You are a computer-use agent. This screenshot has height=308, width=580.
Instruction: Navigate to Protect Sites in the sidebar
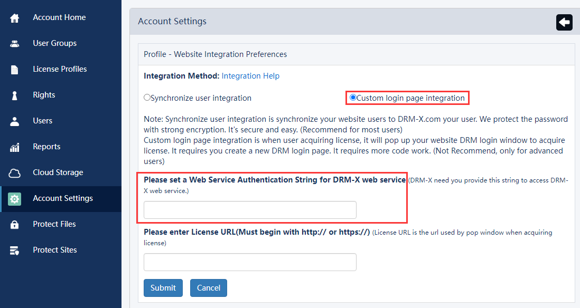pos(54,249)
